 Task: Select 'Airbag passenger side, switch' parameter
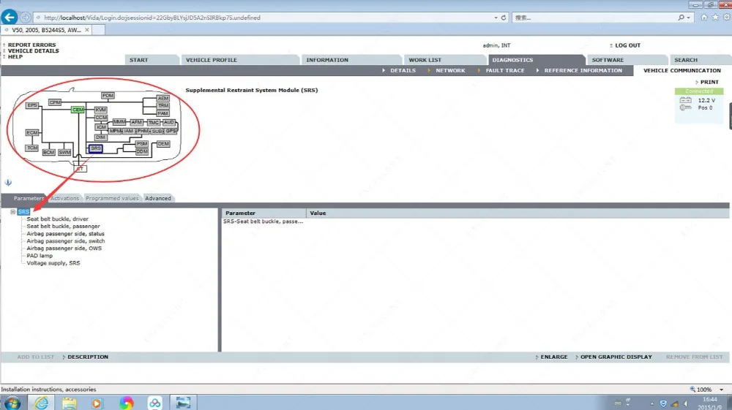tap(66, 241)
